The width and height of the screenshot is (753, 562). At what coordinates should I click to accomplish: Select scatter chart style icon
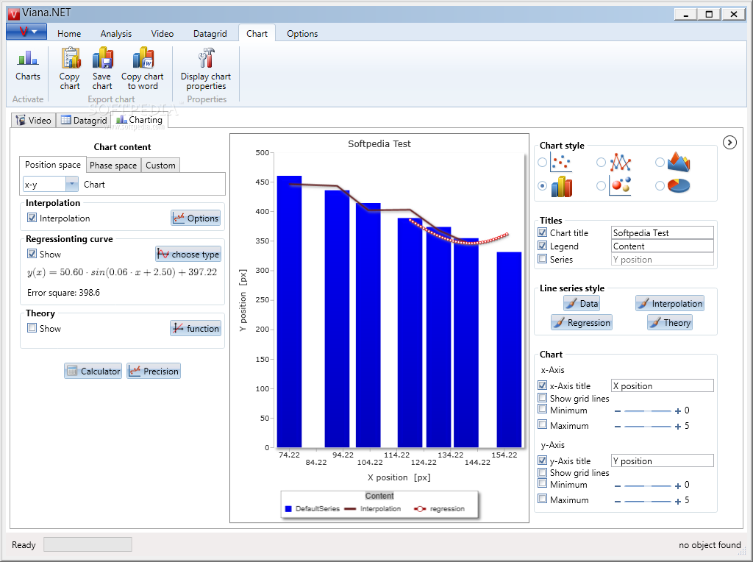click(561, 163)
